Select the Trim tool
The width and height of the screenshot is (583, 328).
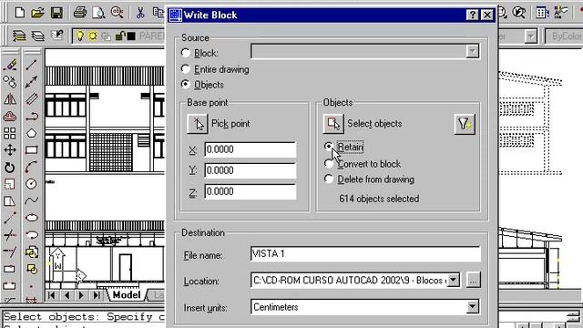click(10, 235)
